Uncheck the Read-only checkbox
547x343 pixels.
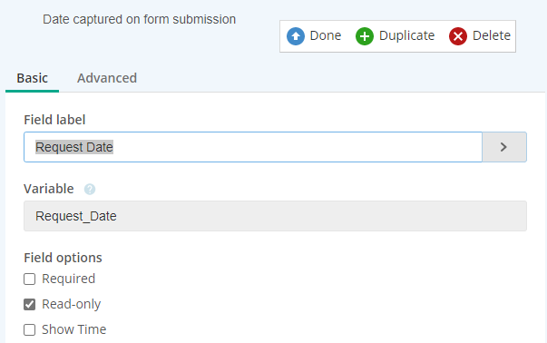29,305
